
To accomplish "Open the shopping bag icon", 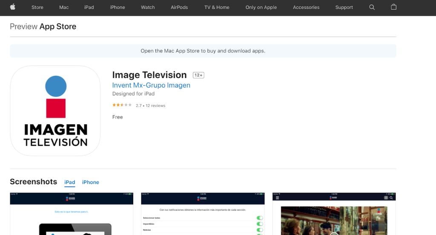I will pyautogui.click(x=393, y=7).
